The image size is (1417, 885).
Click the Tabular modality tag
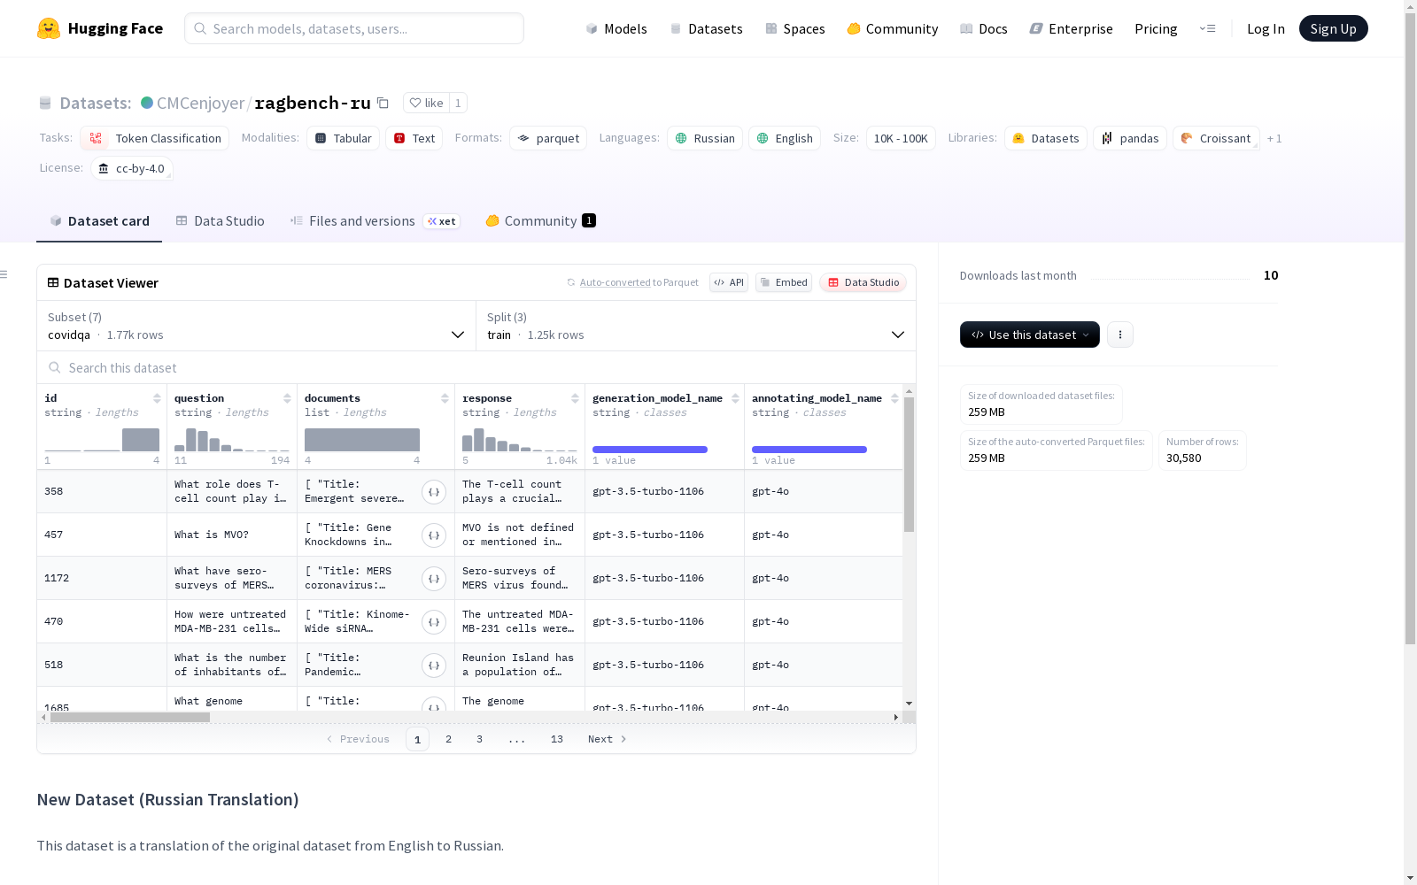pos(344,138)
